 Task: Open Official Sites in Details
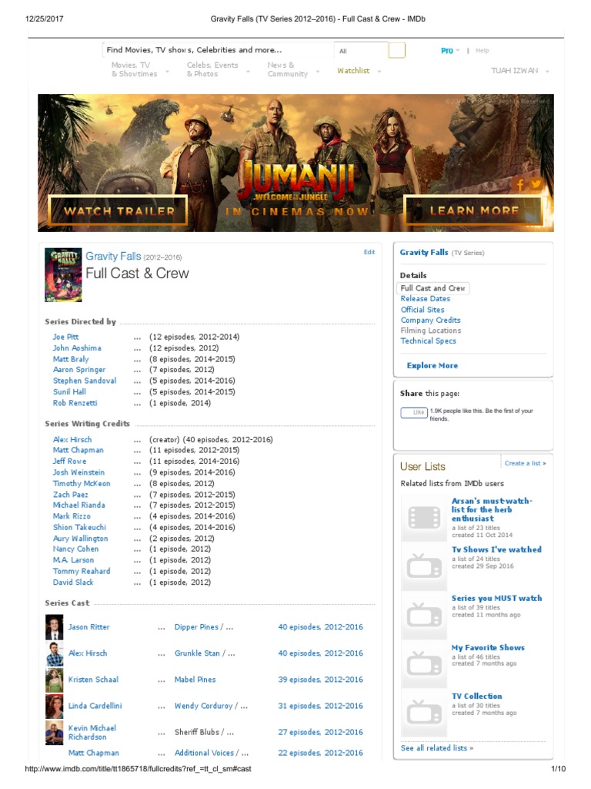[x=422, y=310]
